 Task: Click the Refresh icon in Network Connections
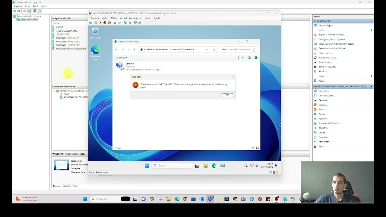tap(214, 50)
